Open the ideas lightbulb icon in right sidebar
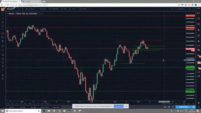 coord(198,41)
